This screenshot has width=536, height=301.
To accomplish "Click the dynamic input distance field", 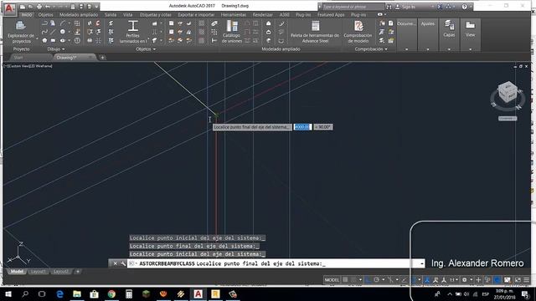I will click(x=302, y=127).
